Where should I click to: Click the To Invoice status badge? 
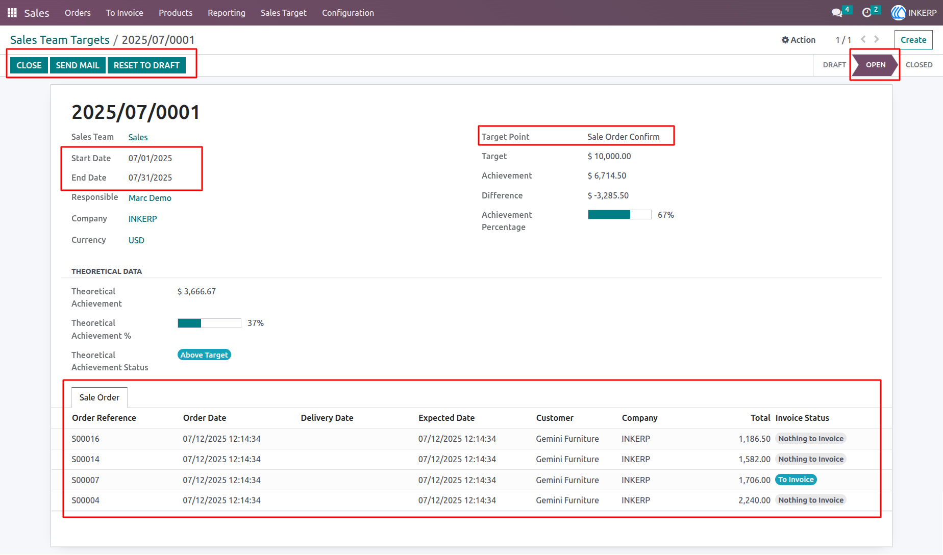(x=796, y=480)
